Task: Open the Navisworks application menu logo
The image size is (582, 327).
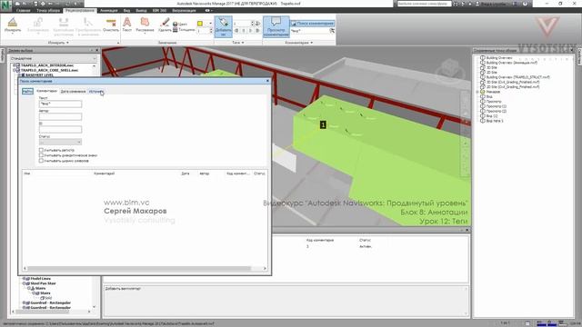Action: (x=6, y=5)
